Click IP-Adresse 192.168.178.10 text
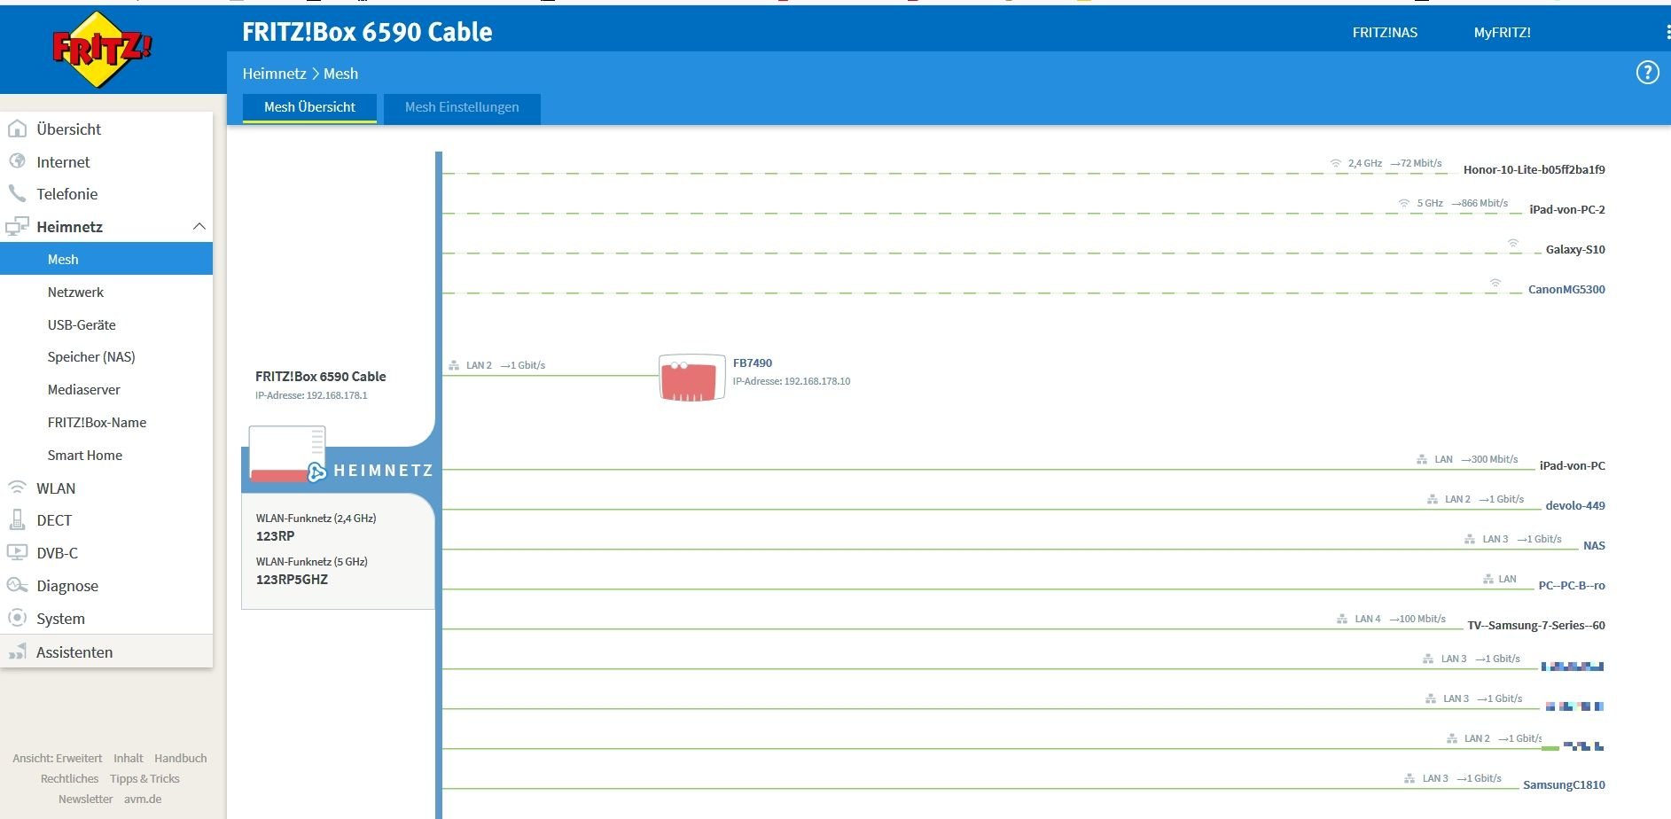 pyautogui.click(x=791, y=381)
